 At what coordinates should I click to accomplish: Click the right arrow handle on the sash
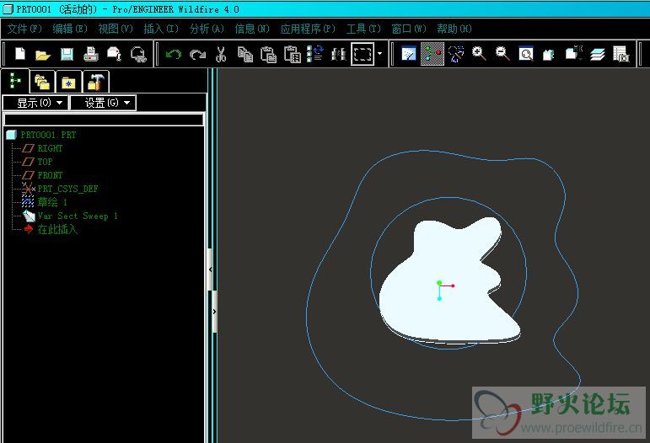point(214,312)
